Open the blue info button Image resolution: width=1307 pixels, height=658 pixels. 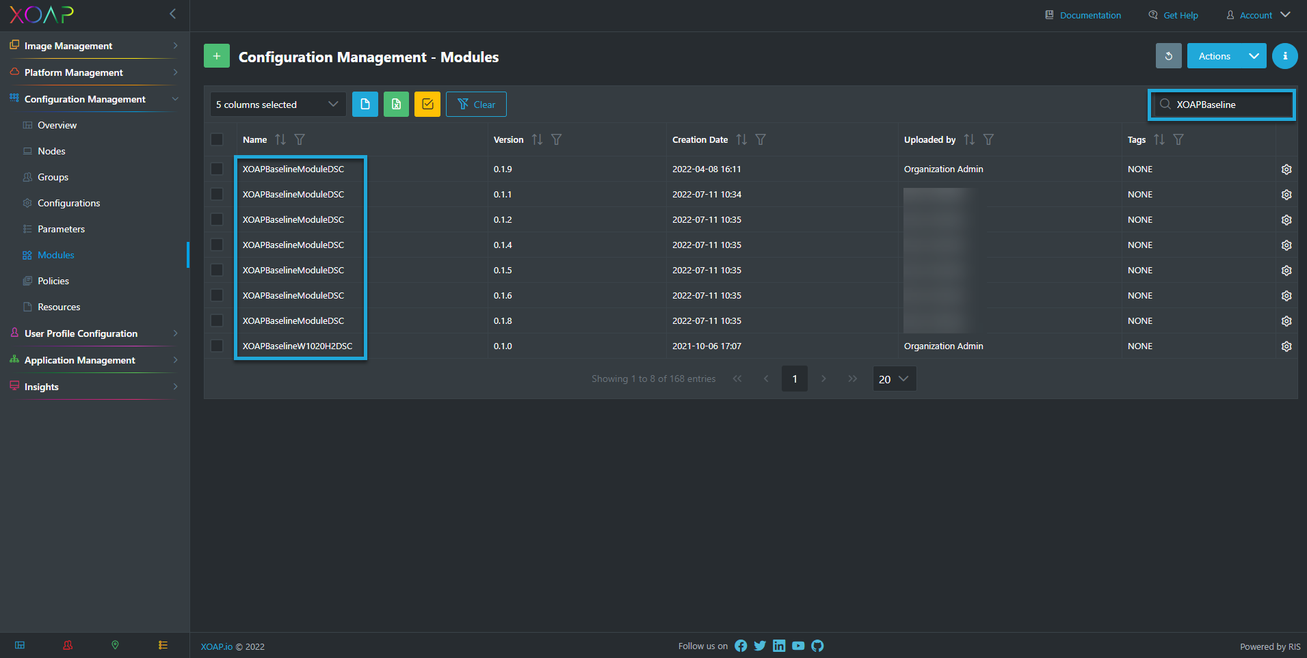point(1284,56)
